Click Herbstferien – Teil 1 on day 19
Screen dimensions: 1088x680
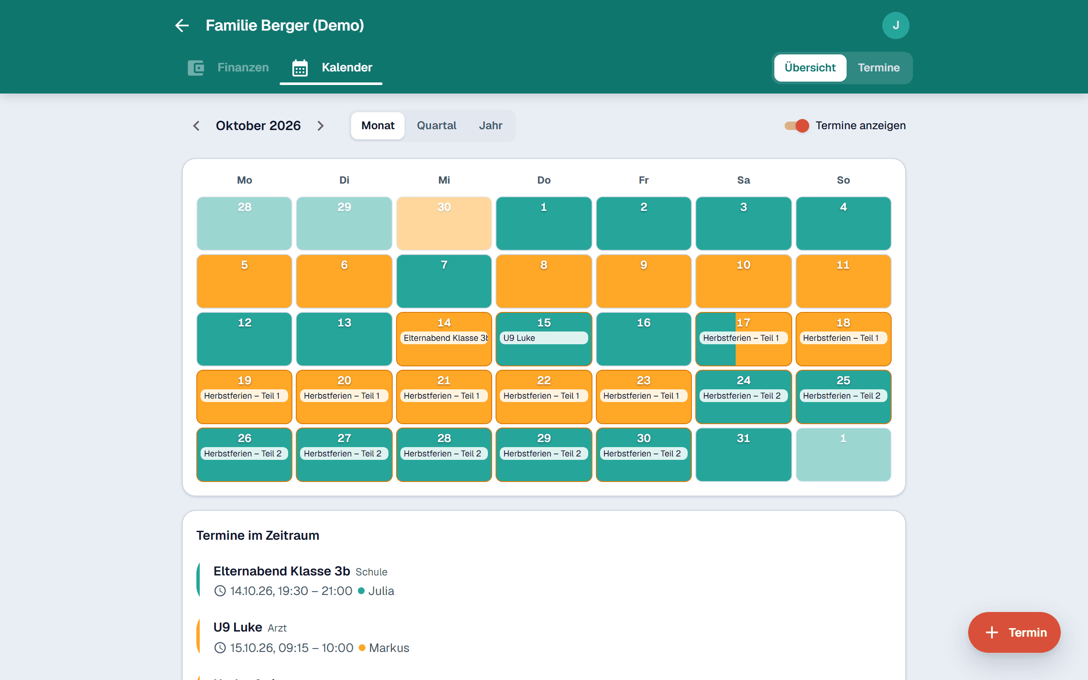coord(244,396)
